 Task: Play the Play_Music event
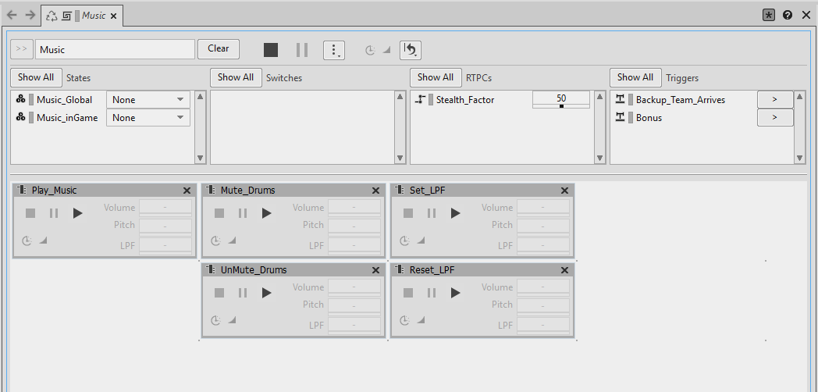77,213
